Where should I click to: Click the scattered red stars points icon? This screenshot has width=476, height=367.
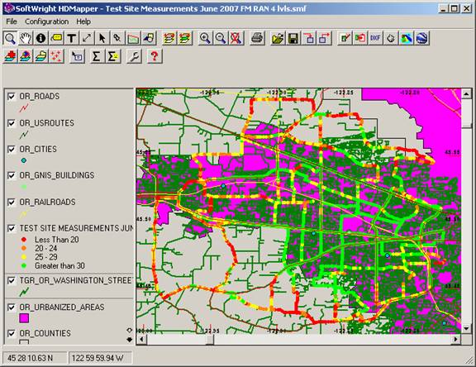(56, 56)
